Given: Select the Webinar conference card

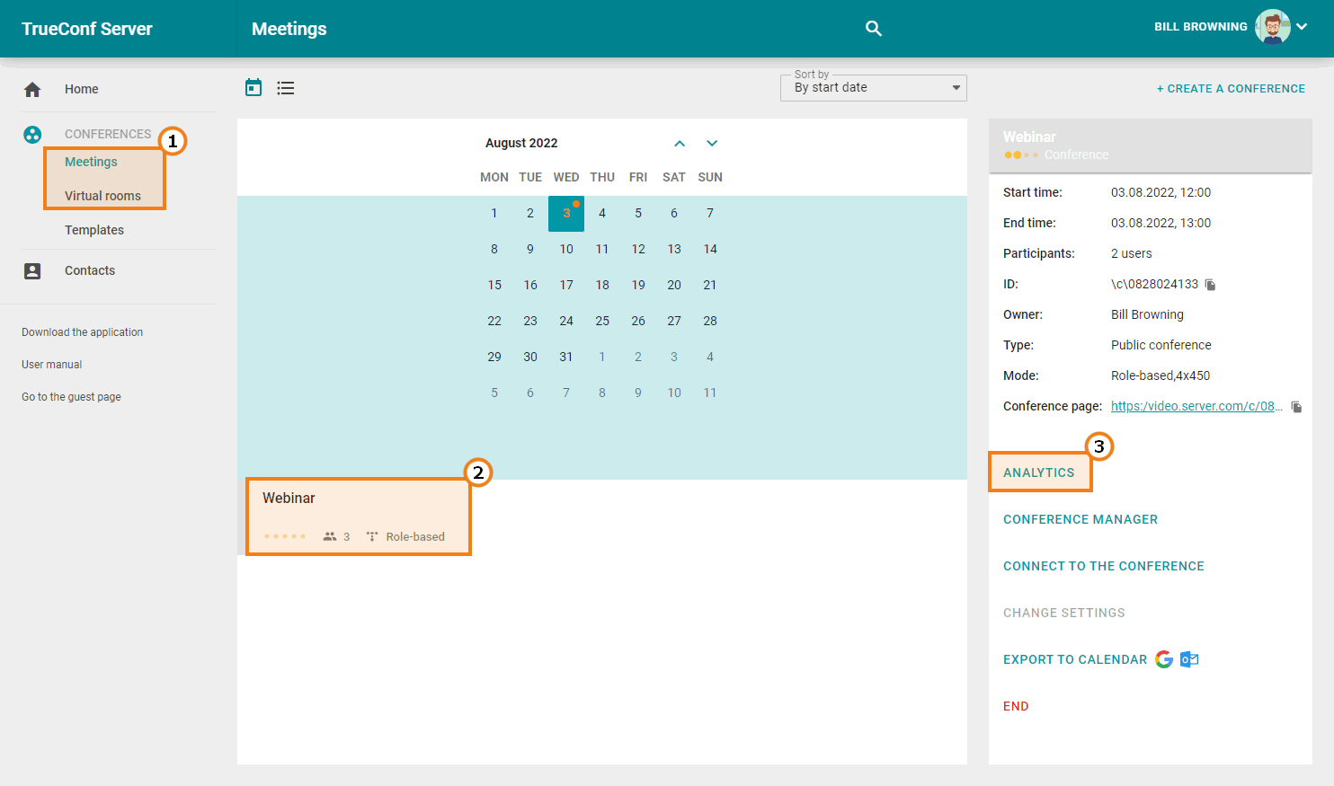Looking at the screenshot, I should point(359,517).
